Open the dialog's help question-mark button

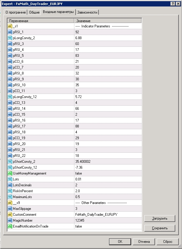(x=173, y=4)
